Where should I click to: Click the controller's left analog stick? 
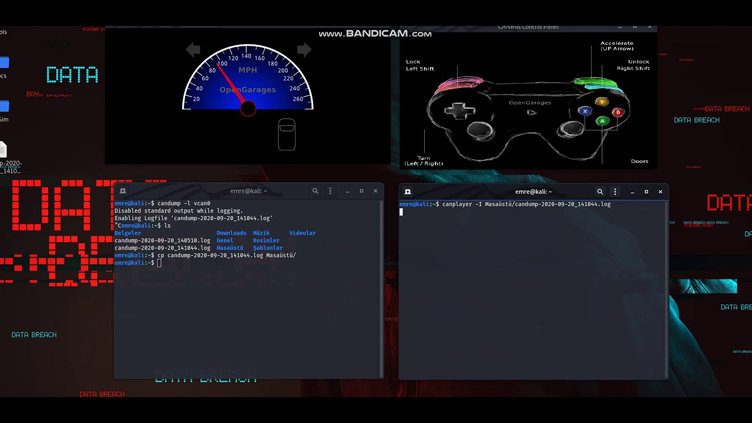[480, 130]
